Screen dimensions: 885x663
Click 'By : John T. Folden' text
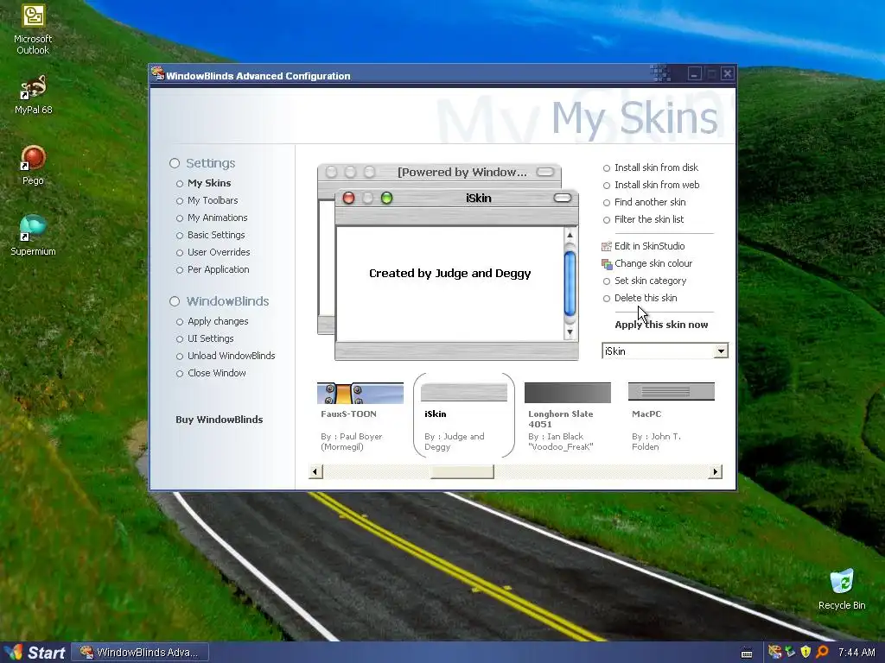coord(657,441)
